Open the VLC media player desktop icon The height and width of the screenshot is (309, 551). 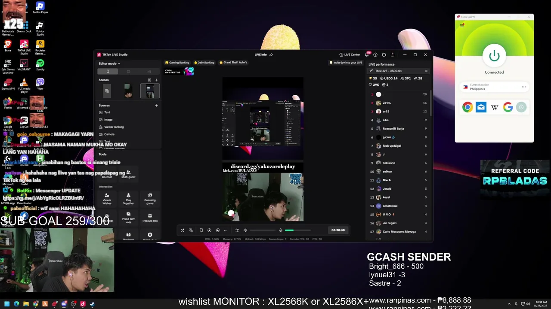pyautogui.click(x=24, y=84)
